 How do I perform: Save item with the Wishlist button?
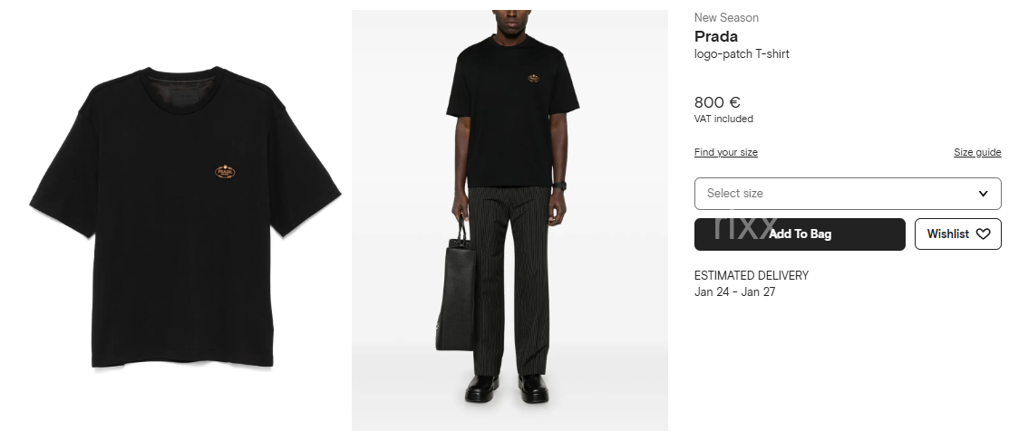(958, 234)
